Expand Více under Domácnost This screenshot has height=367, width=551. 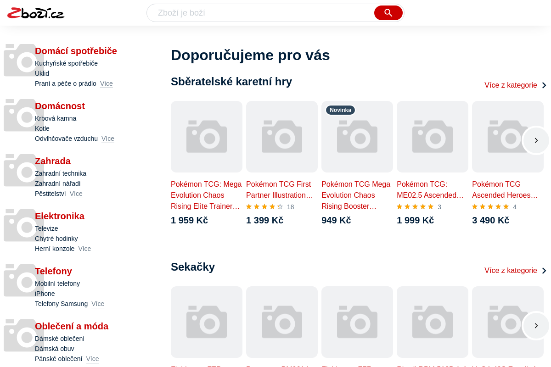tap(108, 139)
